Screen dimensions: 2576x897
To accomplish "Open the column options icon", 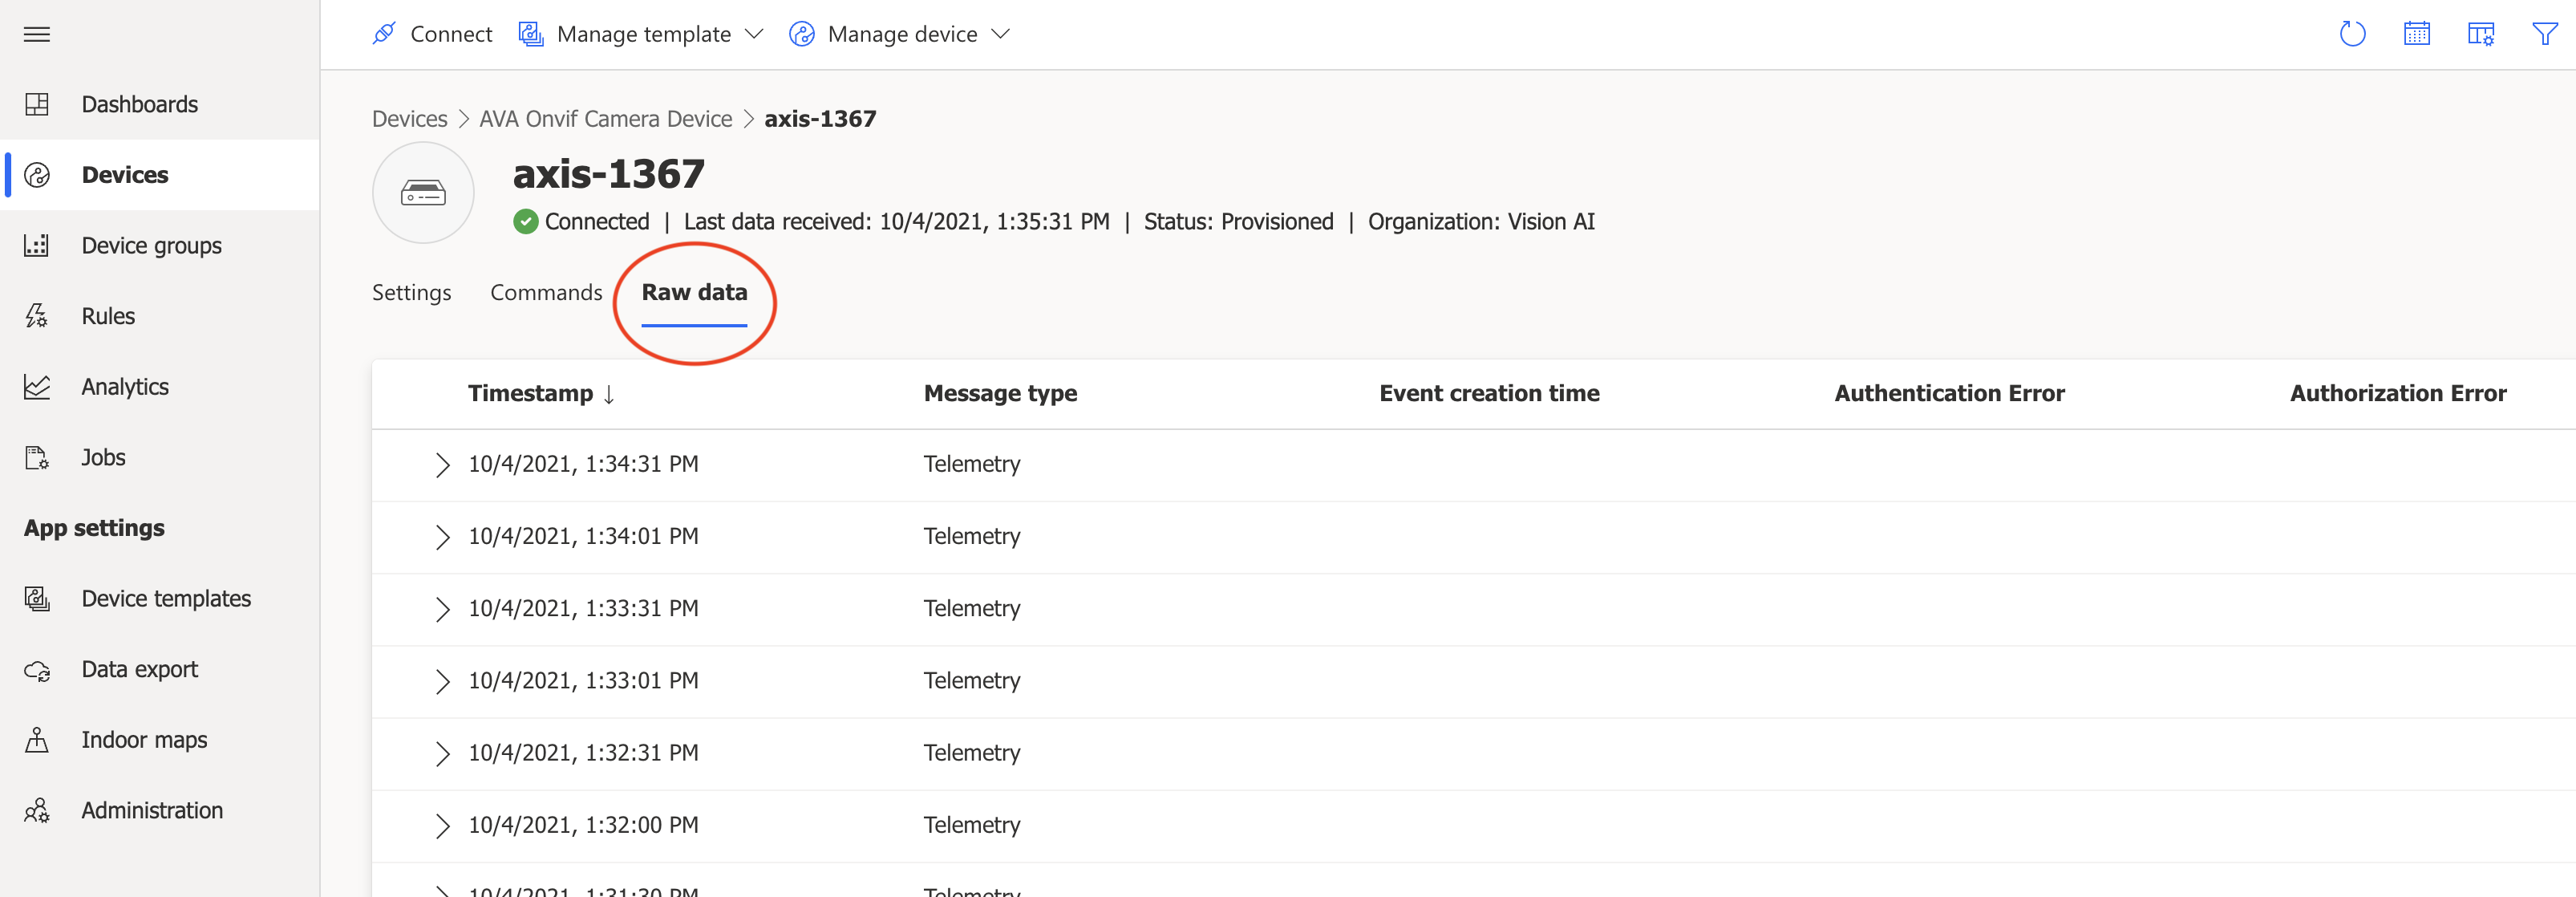I will click(x=2480, y=35).
